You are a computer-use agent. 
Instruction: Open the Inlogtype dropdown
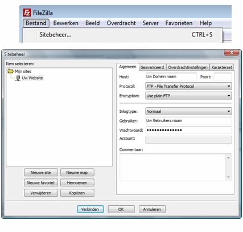[188, 111]
